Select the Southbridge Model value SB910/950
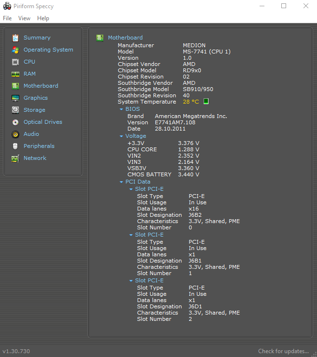317x357 pixels. tap(198, 89)
